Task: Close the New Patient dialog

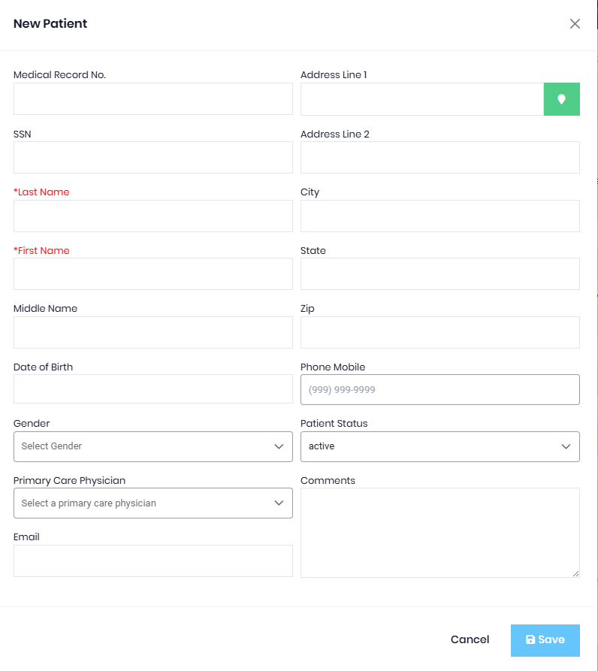Action: pos(575,23)
